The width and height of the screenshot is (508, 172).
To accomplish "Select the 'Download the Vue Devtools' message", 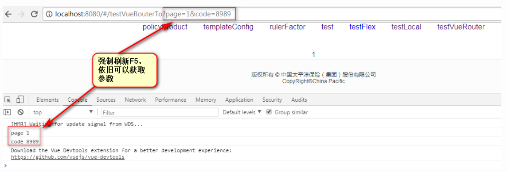I will 121,150.
